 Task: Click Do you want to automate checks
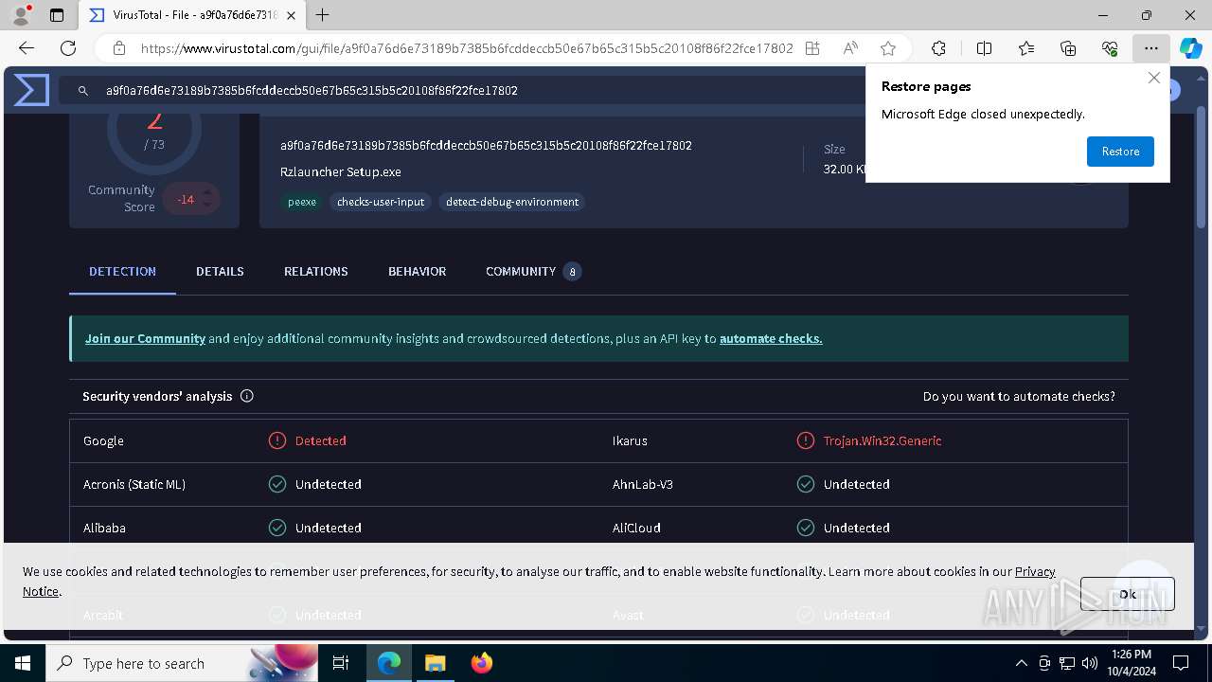tap(1019, 396)
